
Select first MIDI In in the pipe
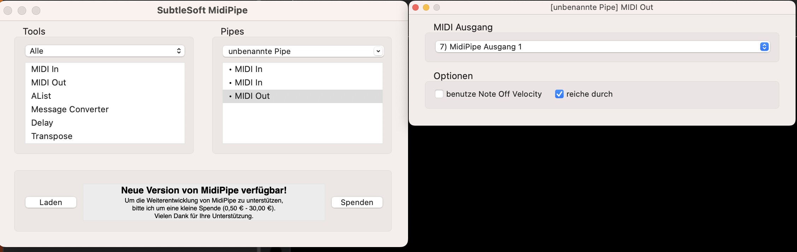point(303,69)
